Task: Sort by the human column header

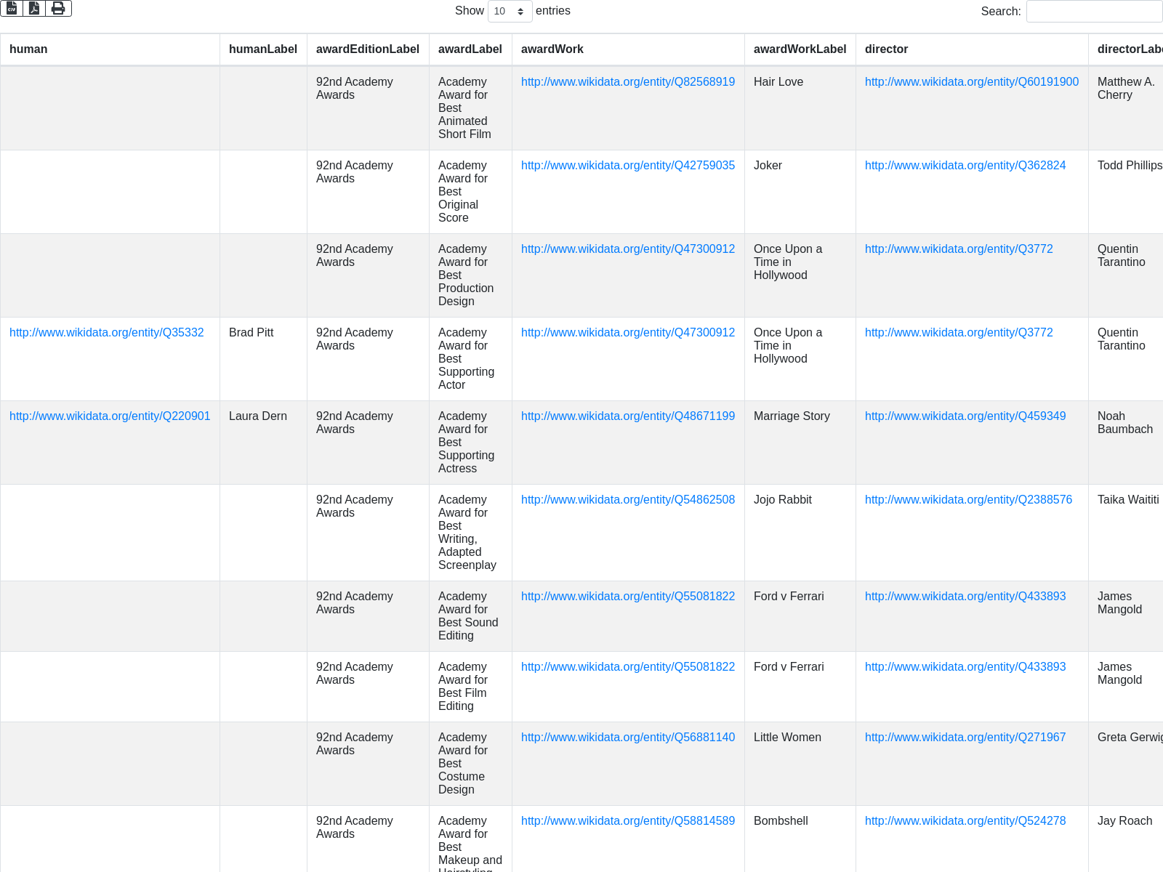Action: point(110,49)
